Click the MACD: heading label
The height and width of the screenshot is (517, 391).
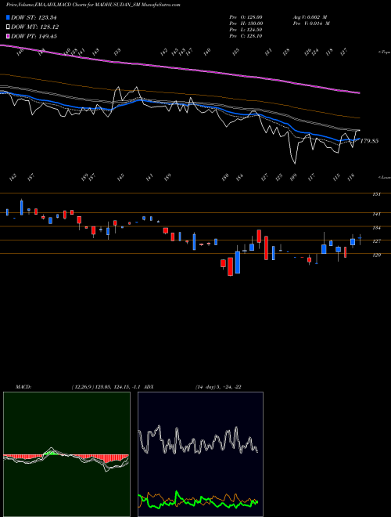tap(23, 387)
